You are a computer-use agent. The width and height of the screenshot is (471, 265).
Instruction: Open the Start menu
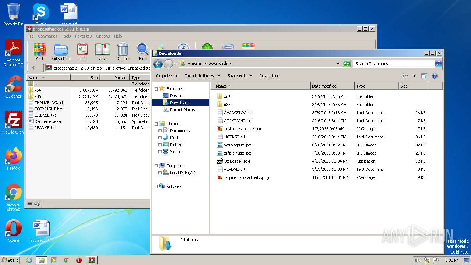point(10,260)
